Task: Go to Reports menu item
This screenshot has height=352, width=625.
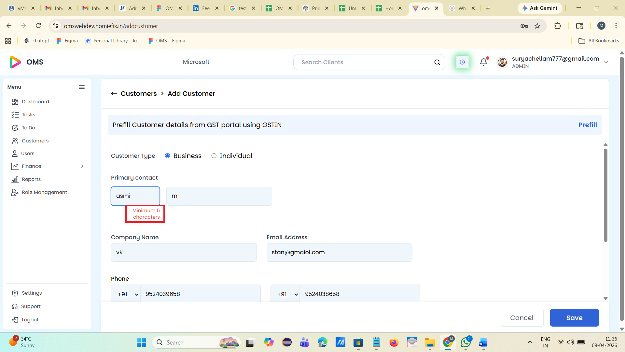Action: [x=31, y=179]
